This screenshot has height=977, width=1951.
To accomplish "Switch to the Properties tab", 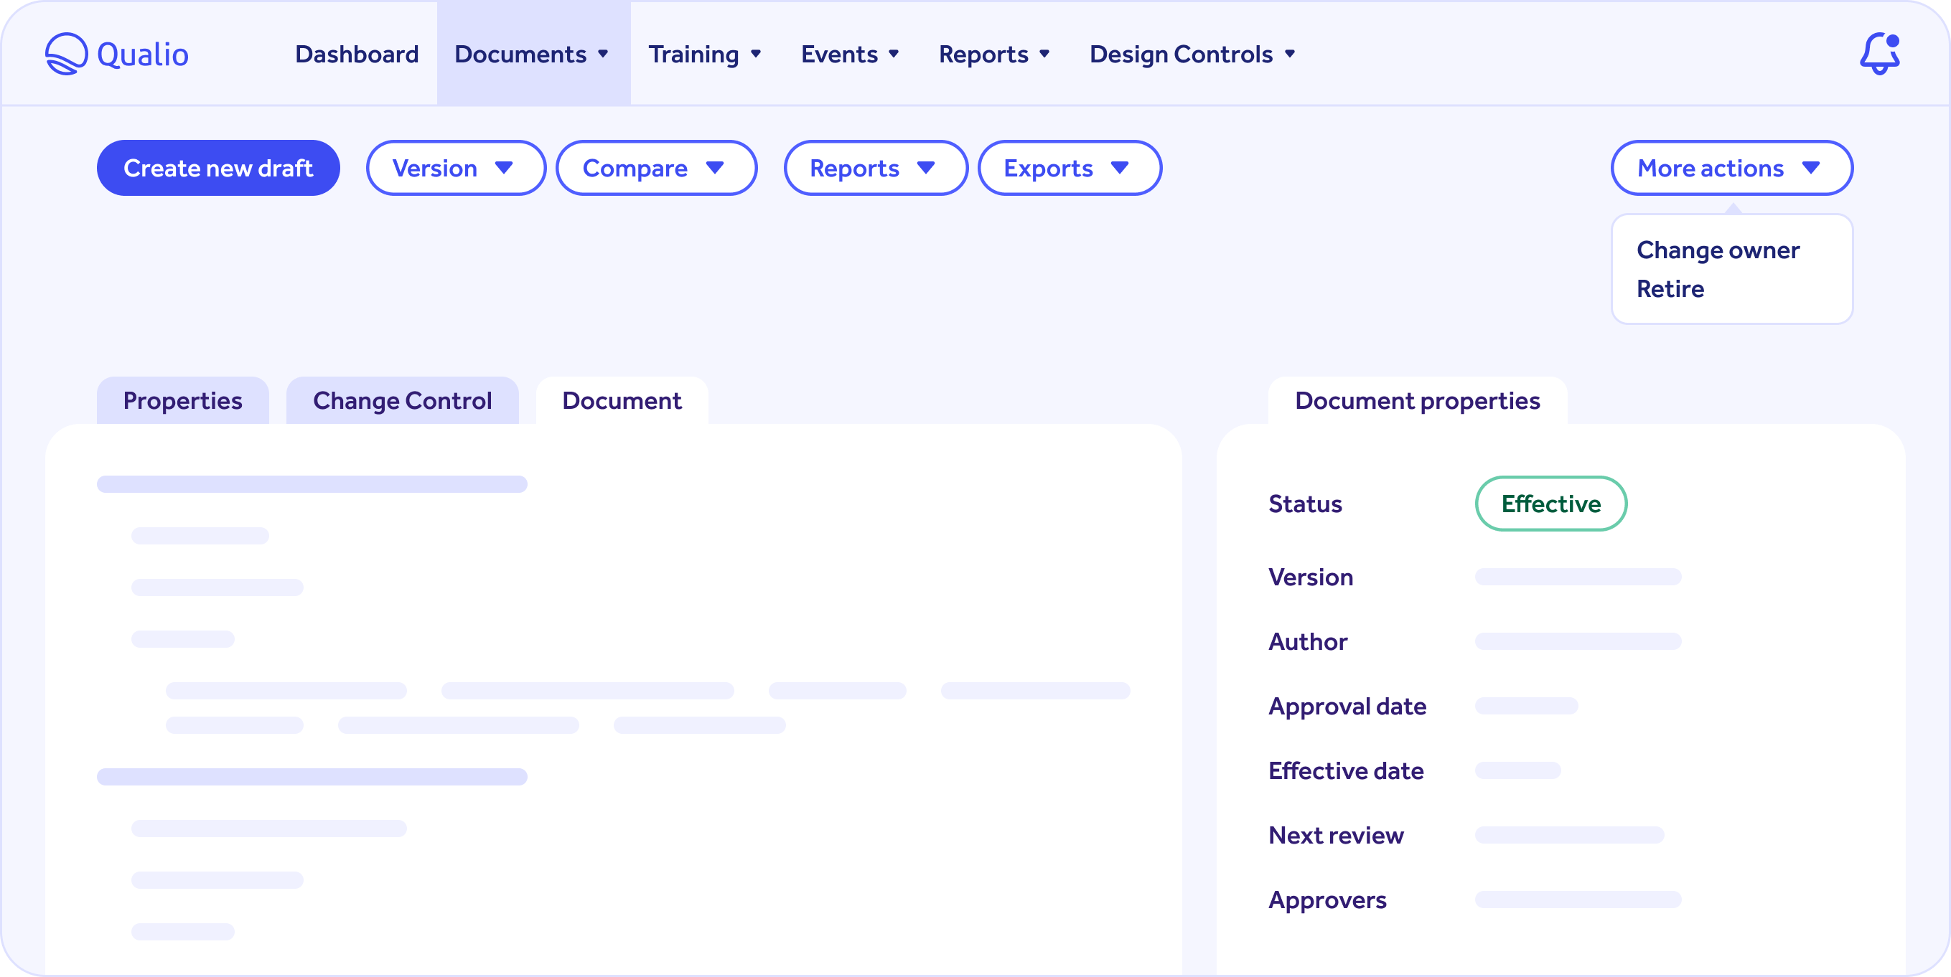I will tap(182, 400).
